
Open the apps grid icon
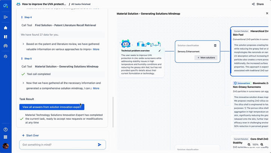(x=6, y=137)
